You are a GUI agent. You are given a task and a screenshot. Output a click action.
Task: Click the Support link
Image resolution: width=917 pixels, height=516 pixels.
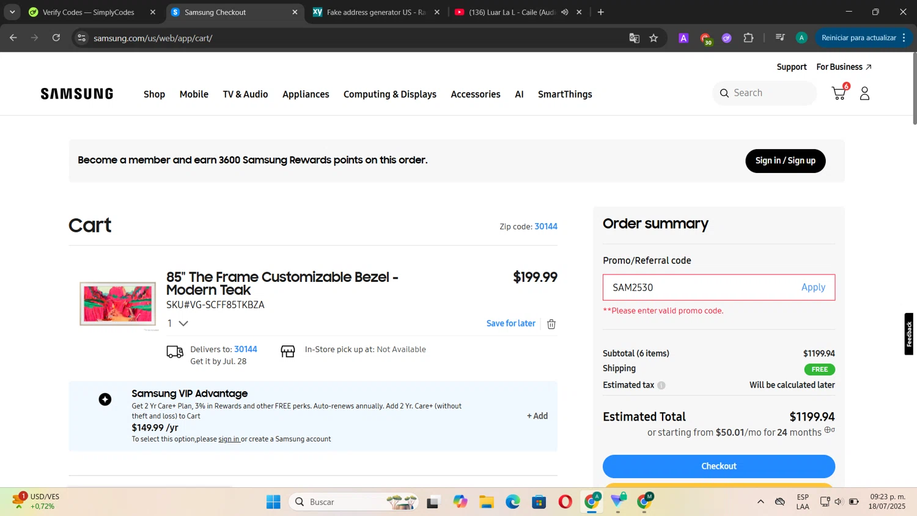[x=792, y=67]
